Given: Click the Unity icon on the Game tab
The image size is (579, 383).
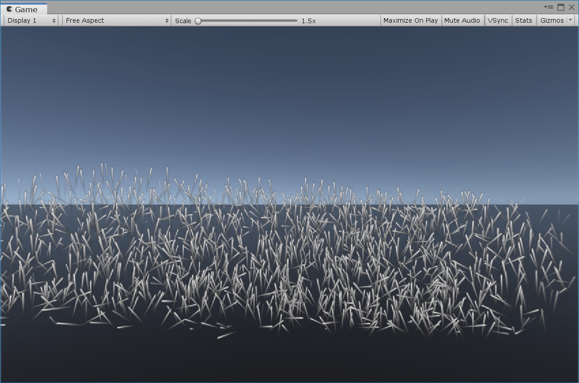Looking at the screenshot, I should tap(9, 9).
